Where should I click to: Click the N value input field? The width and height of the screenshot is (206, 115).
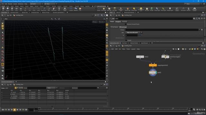tap(131, 35)
